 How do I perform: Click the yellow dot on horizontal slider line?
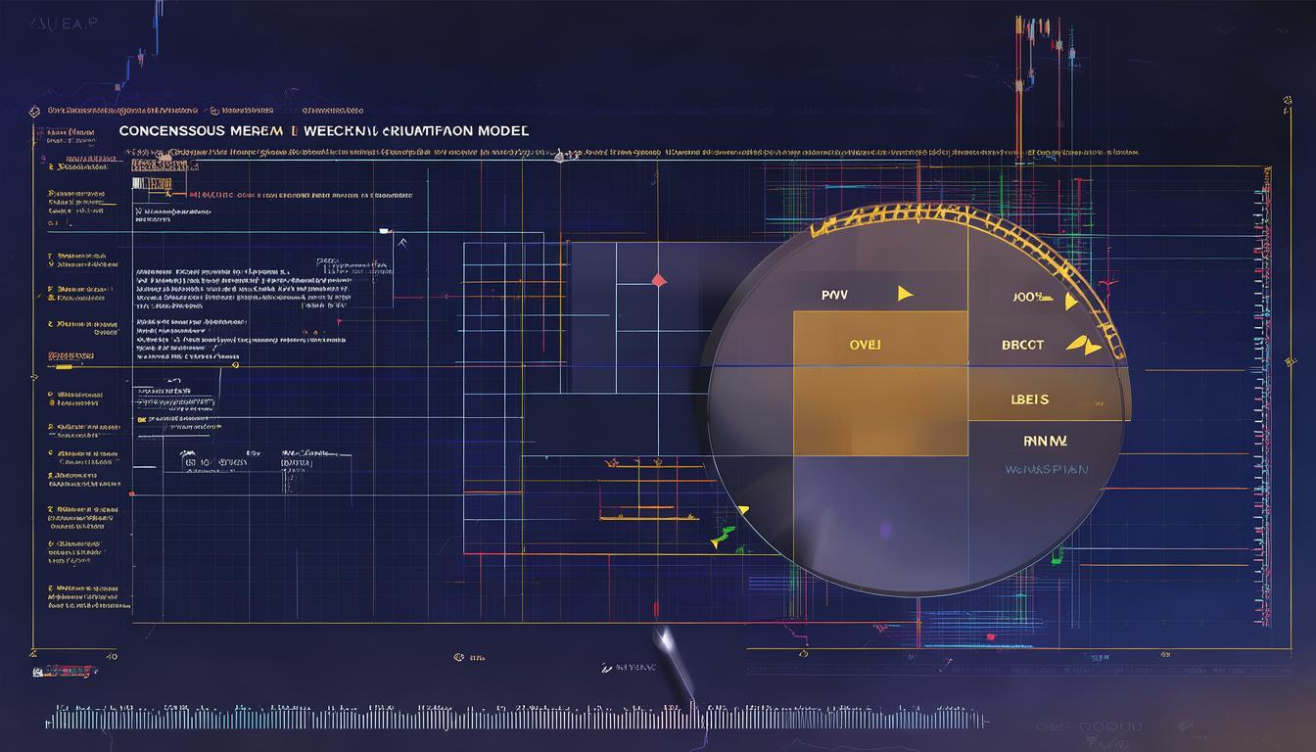coord(236,366)
